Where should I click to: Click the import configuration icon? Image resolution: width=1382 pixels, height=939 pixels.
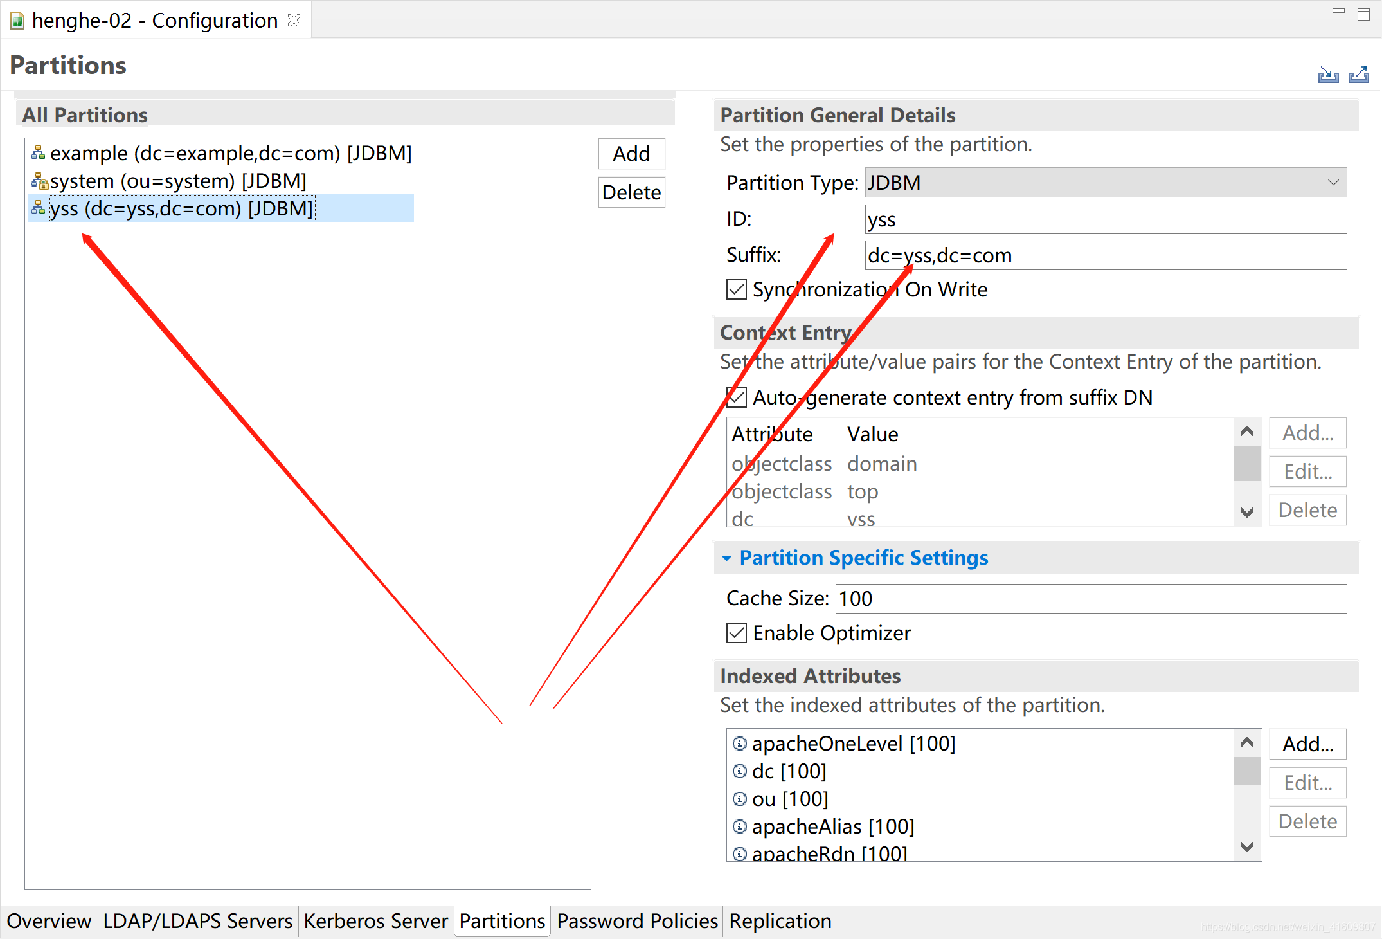(1327, 75)
